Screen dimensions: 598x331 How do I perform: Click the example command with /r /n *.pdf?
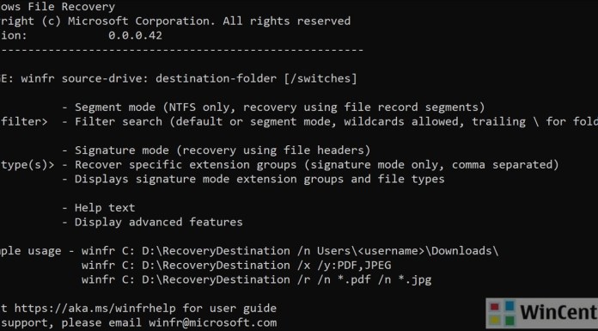(x=256, y=279)
